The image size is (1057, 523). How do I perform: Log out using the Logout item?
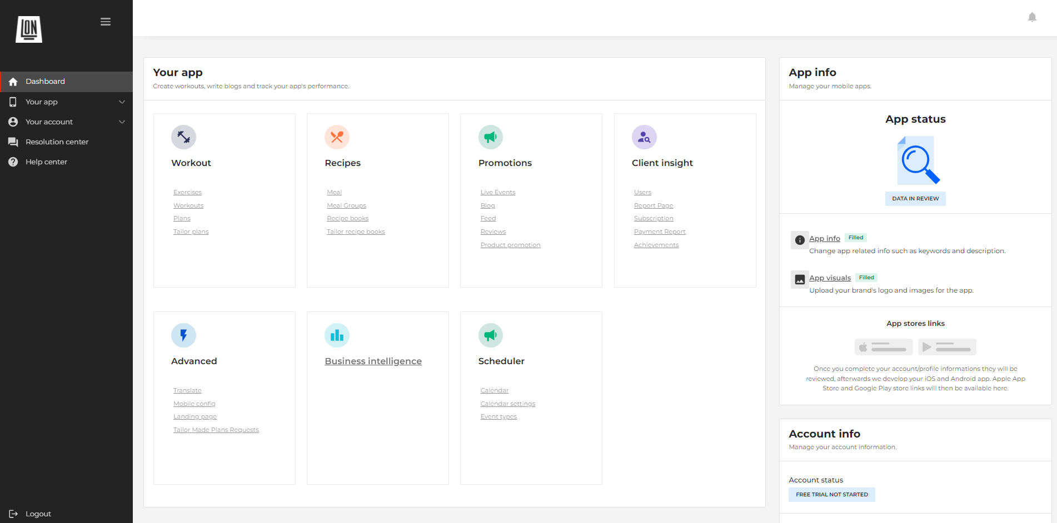tap(38, 514)
